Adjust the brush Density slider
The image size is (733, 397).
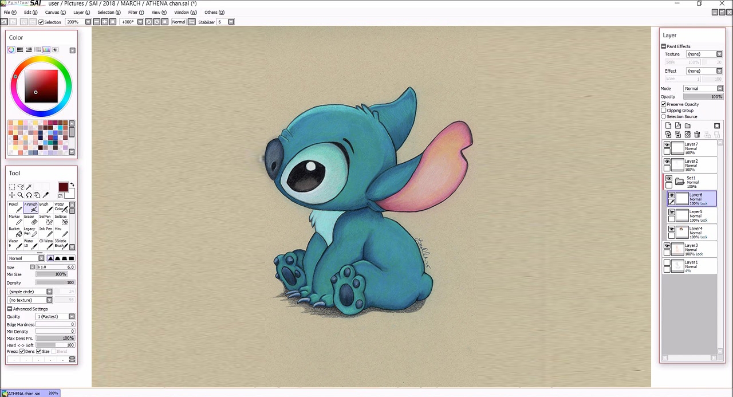coord(56,282)
